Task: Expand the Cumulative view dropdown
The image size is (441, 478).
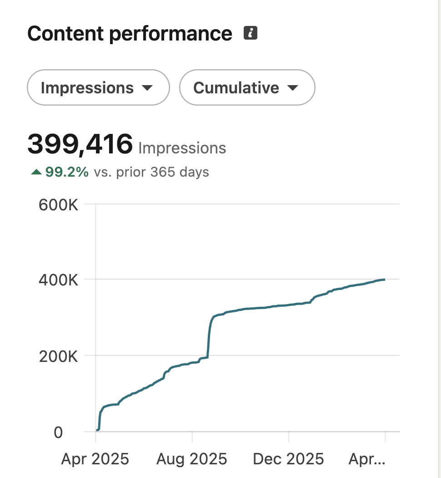Action: click(x=247, y=87)
